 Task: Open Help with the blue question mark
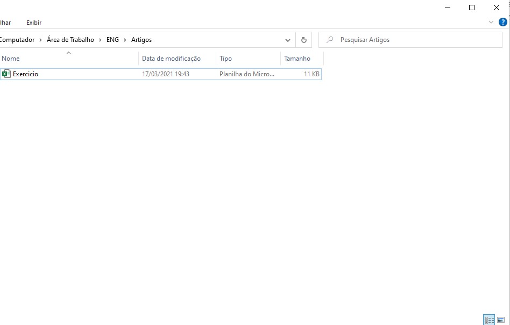(503, 22)
